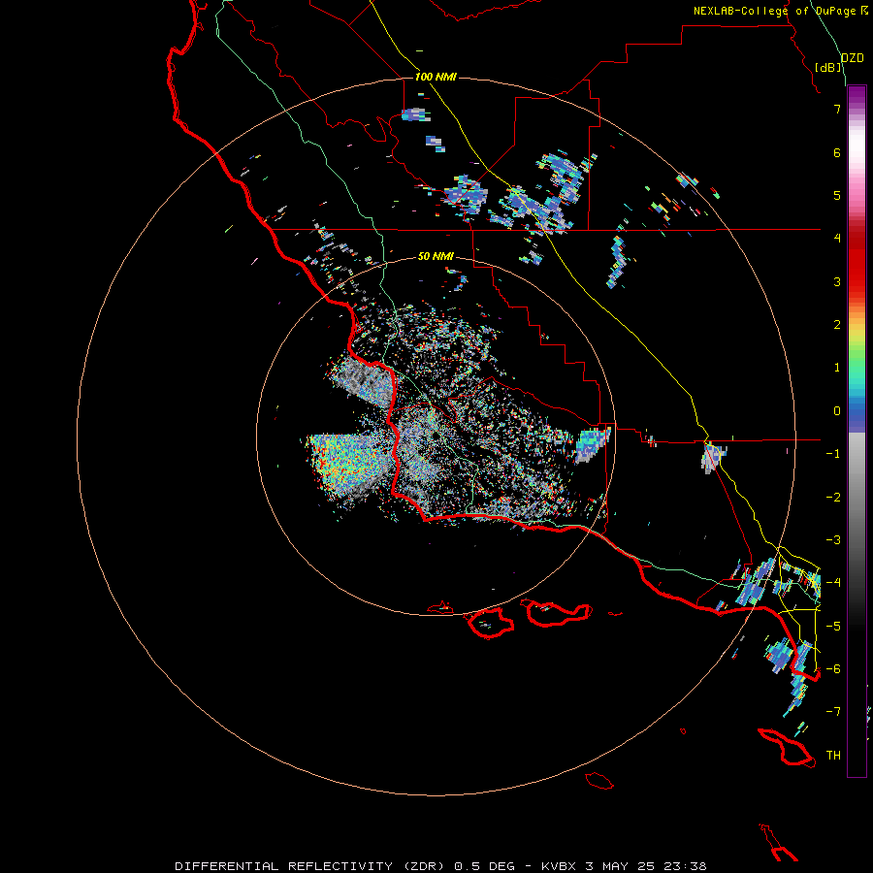Screen dimensions: 873x873
Task: Click the 100 NMI range ring label
Action: (436, 77)
